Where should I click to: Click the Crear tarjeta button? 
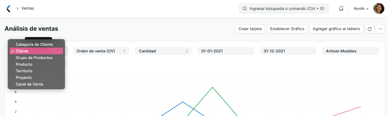(250, 29)
